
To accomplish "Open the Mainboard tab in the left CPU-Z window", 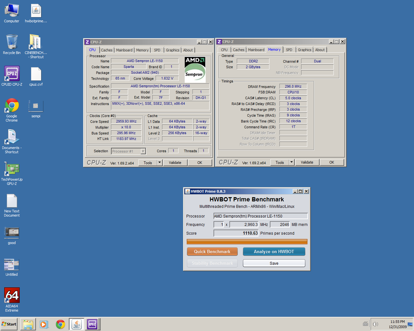I will point(124,50).
